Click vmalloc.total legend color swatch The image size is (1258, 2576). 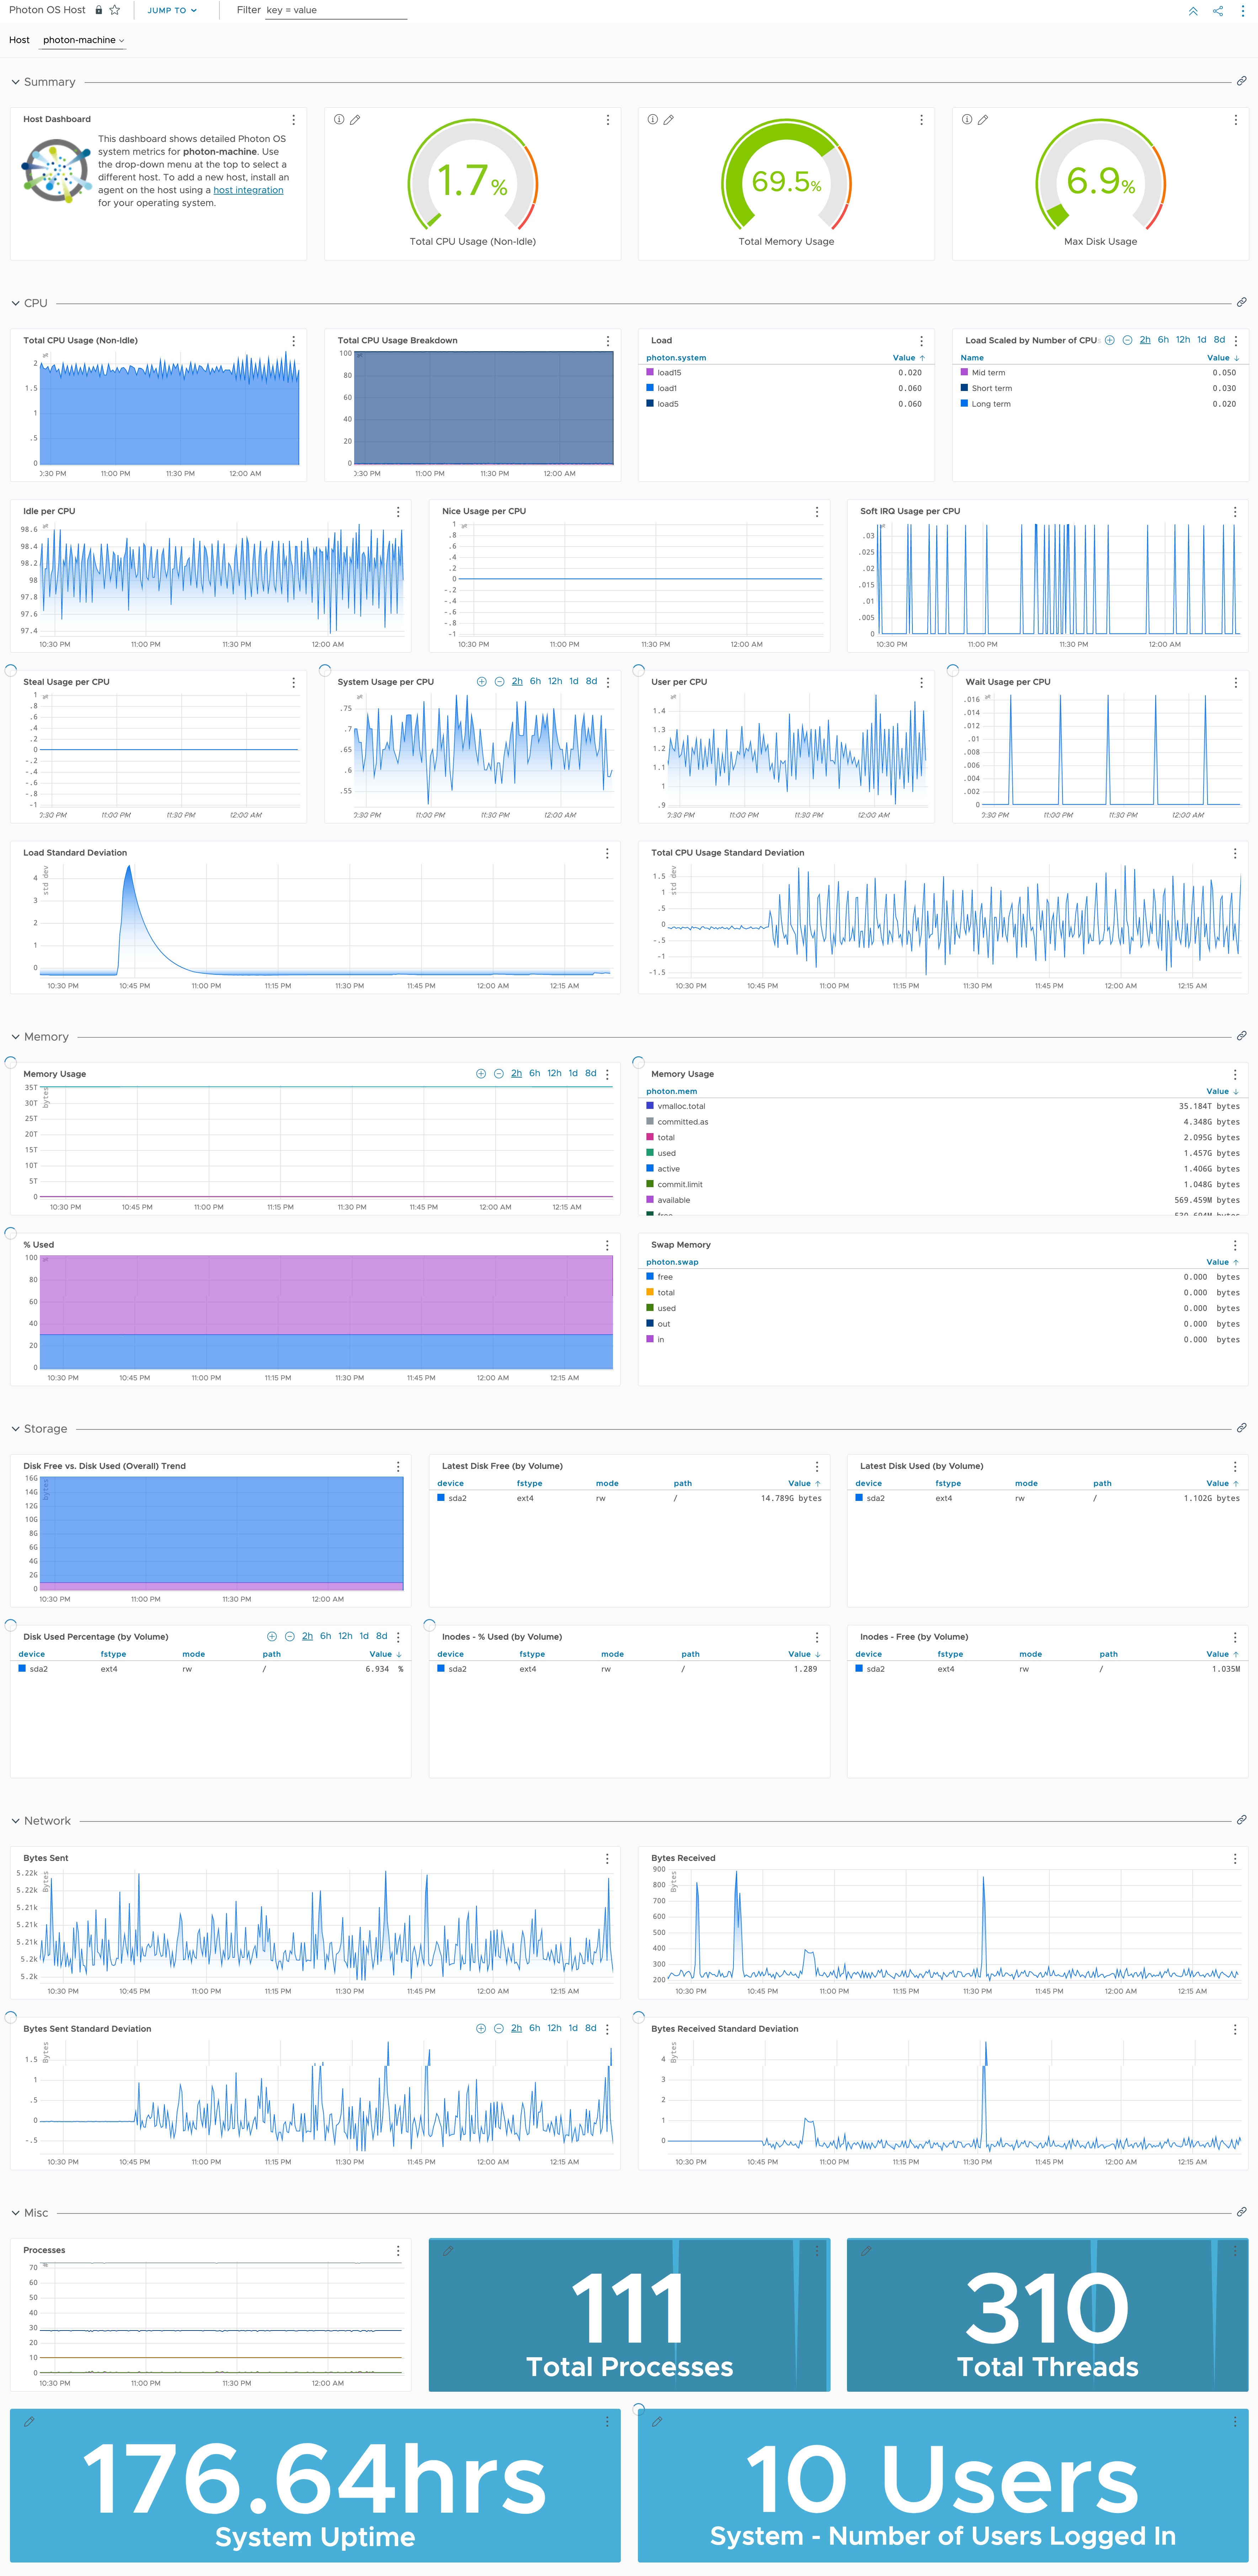tap(650, 1106)
